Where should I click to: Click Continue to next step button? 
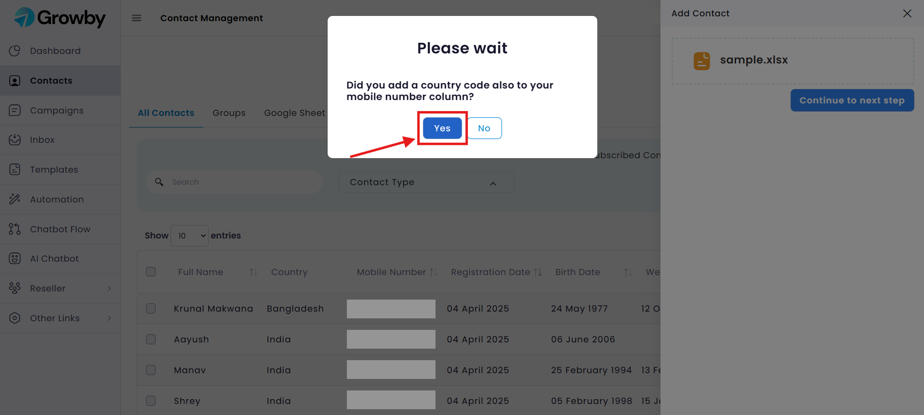(852, 100)
